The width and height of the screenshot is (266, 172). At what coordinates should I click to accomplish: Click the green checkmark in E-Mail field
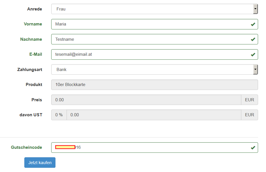(x=253, y=55)
